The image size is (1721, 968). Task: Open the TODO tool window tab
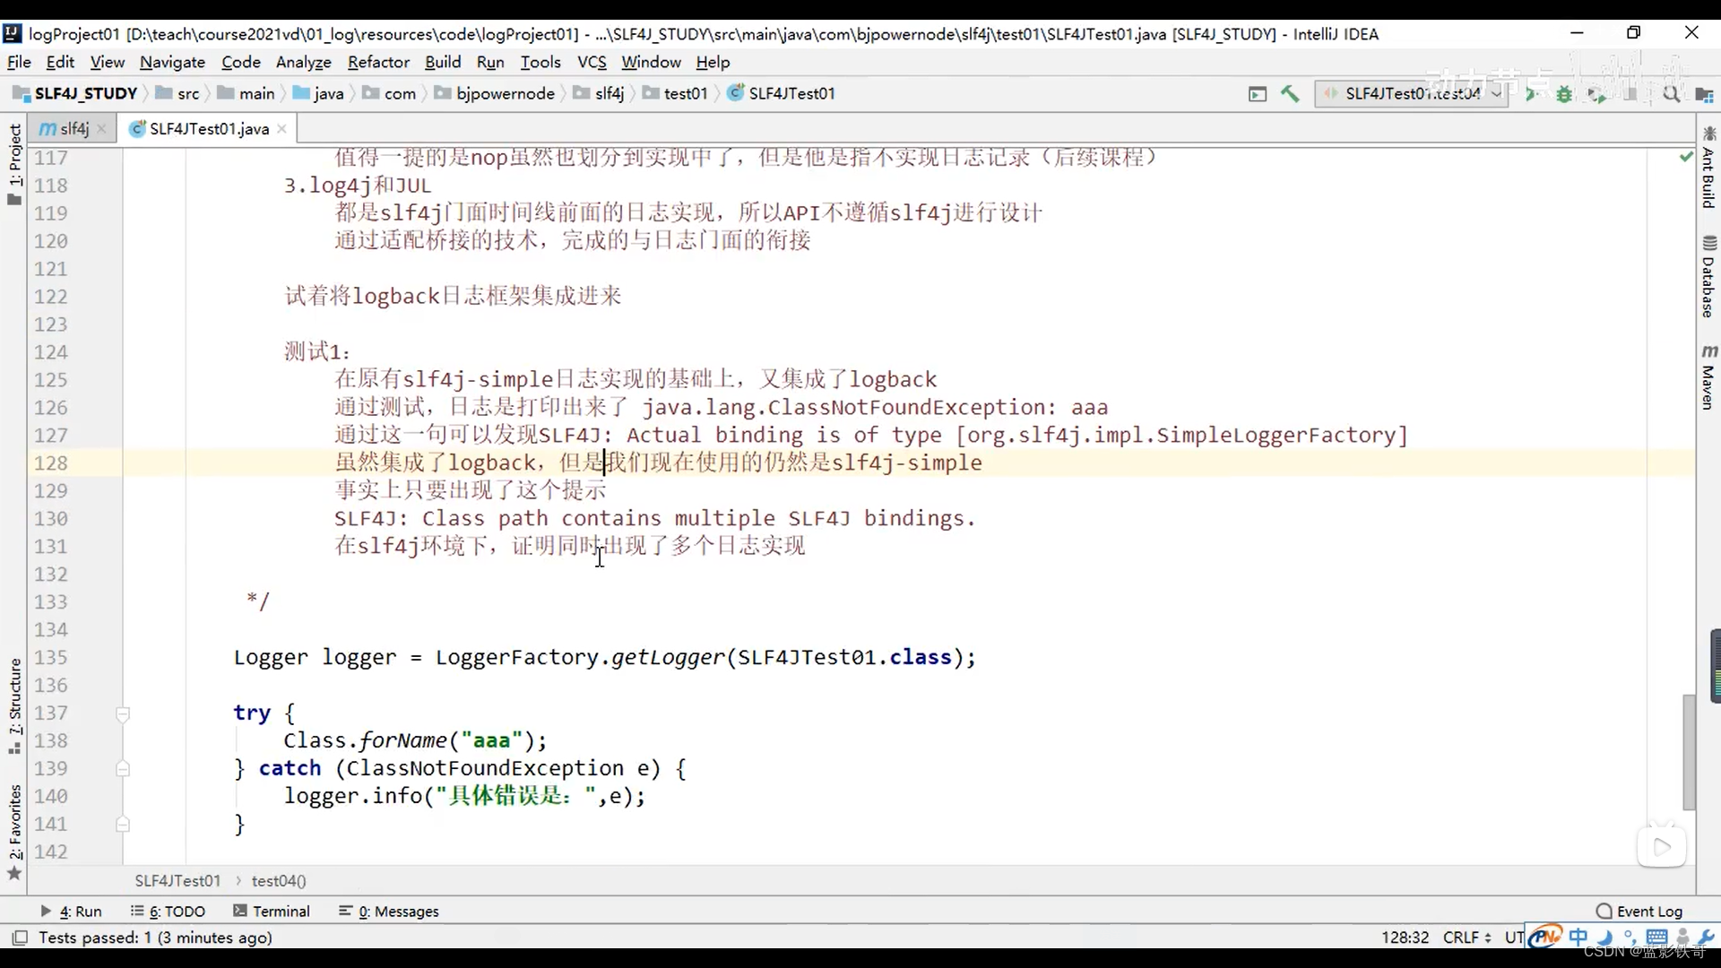click(x=168, y=911)
